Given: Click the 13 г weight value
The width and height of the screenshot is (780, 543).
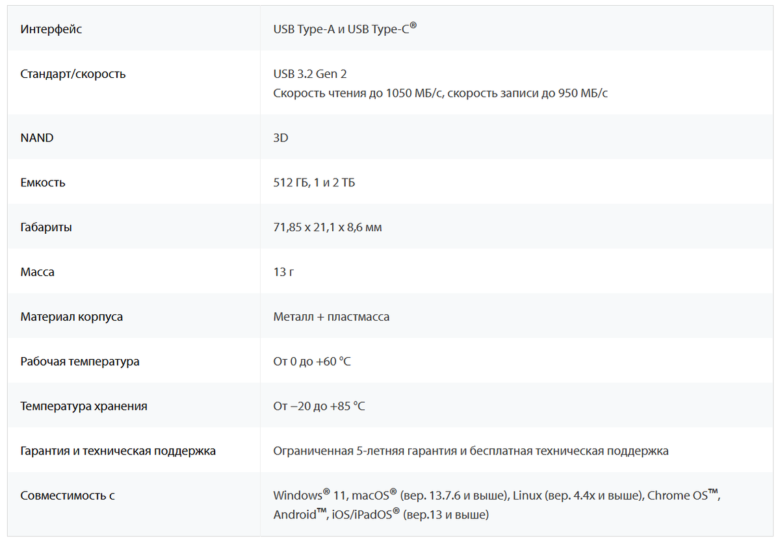Looking at the screenshot, I should click(283, 272).
